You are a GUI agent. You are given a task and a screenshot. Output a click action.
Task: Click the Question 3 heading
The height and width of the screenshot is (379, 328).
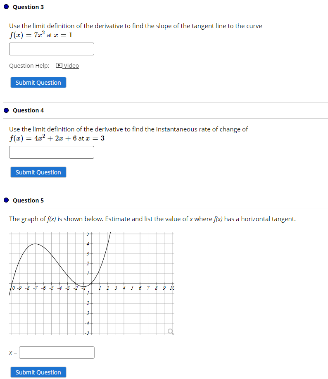28,7
